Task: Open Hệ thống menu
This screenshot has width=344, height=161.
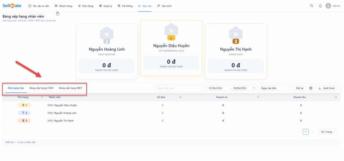Action: point(125,6)
